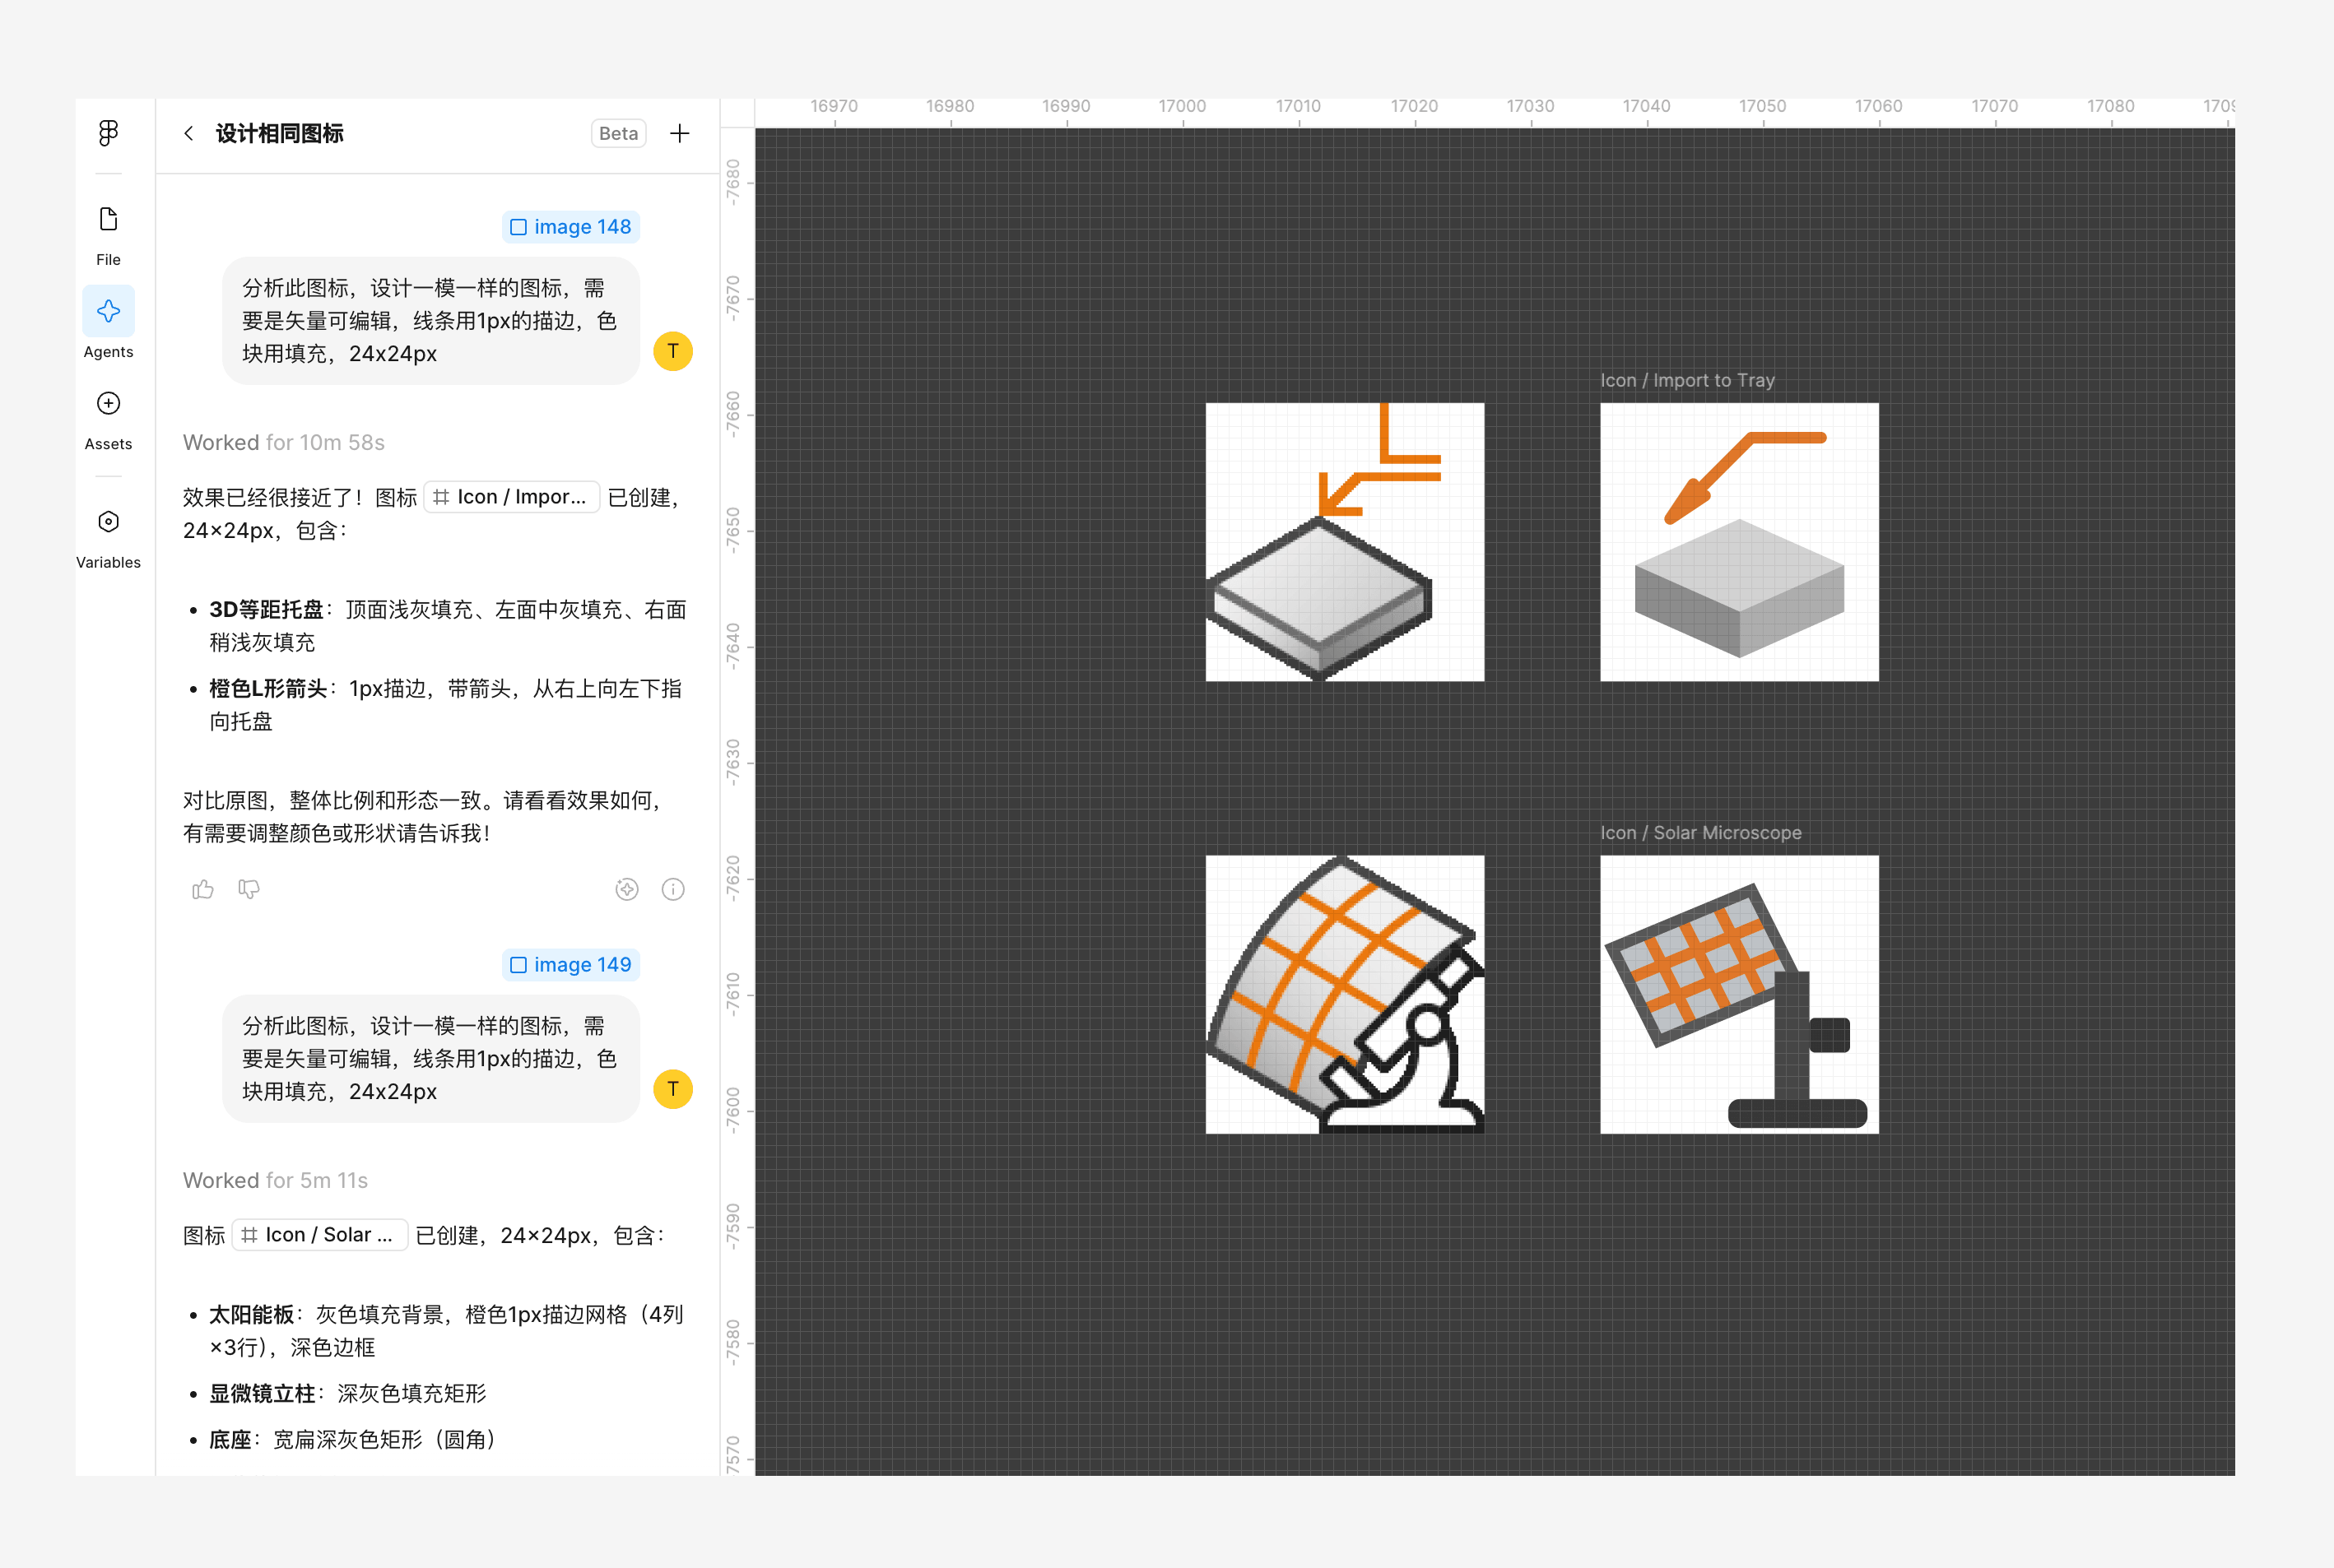Go back with the chevron beside 设计相同图标
The image size is (2334, 1568).
point(188,133)
